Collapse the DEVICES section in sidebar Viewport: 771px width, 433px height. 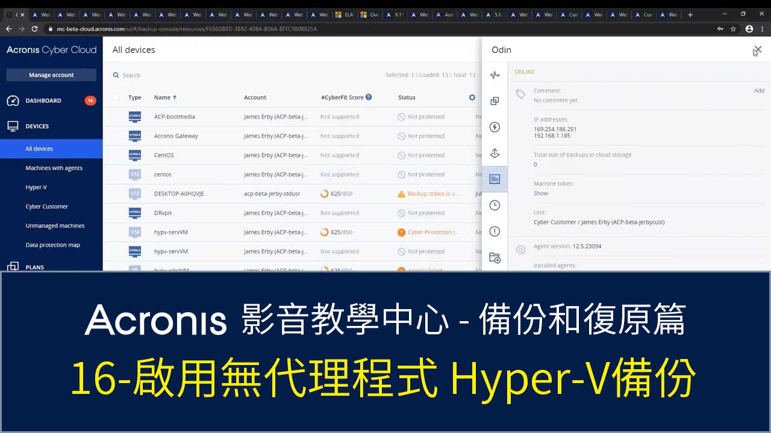37,126
